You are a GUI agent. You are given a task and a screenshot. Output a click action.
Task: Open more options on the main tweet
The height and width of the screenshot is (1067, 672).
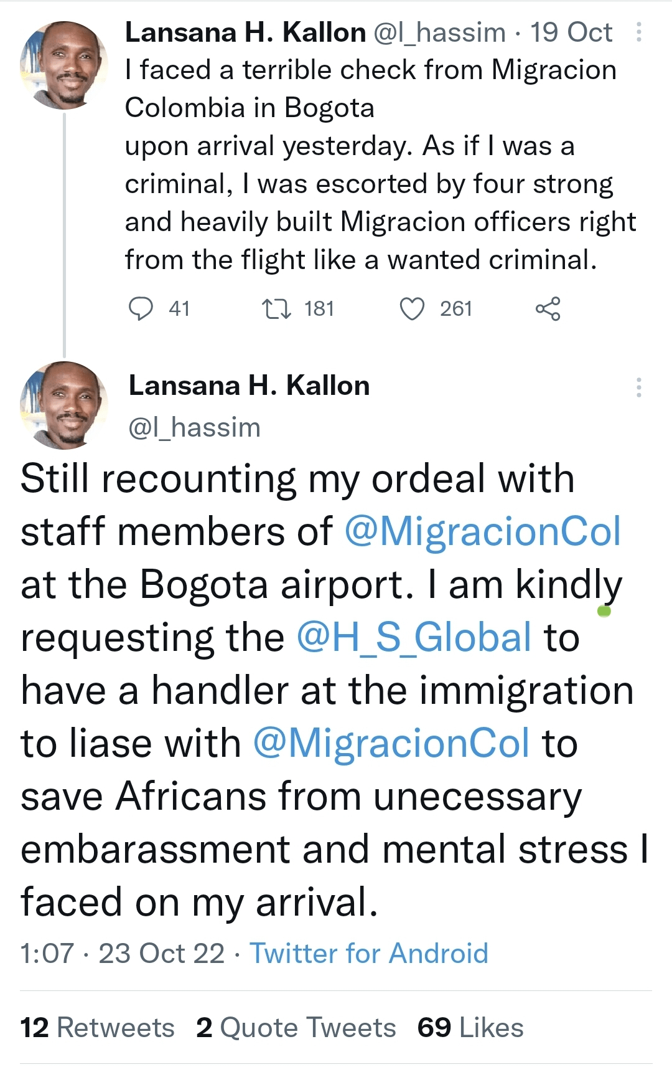point(638,387)
